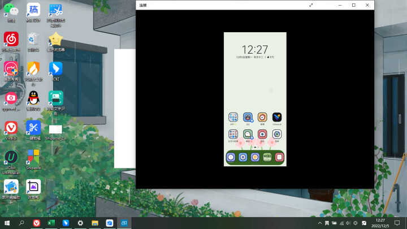407x229 pixels.
Task: Switch to Vivaldi in the taskbar
Action: point(37,223)
